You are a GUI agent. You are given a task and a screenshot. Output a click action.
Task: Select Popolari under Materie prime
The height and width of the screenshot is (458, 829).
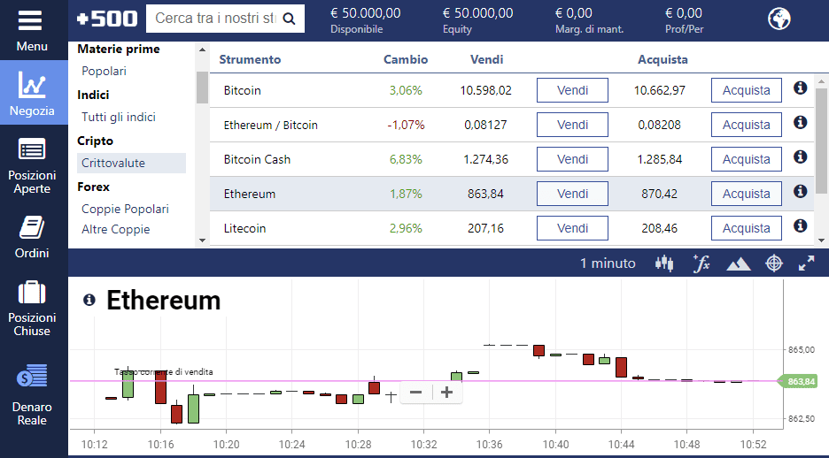click(x=105, y=71)
